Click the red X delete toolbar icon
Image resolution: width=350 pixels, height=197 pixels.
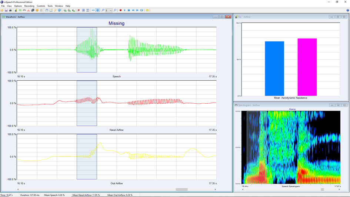[79, 10]
